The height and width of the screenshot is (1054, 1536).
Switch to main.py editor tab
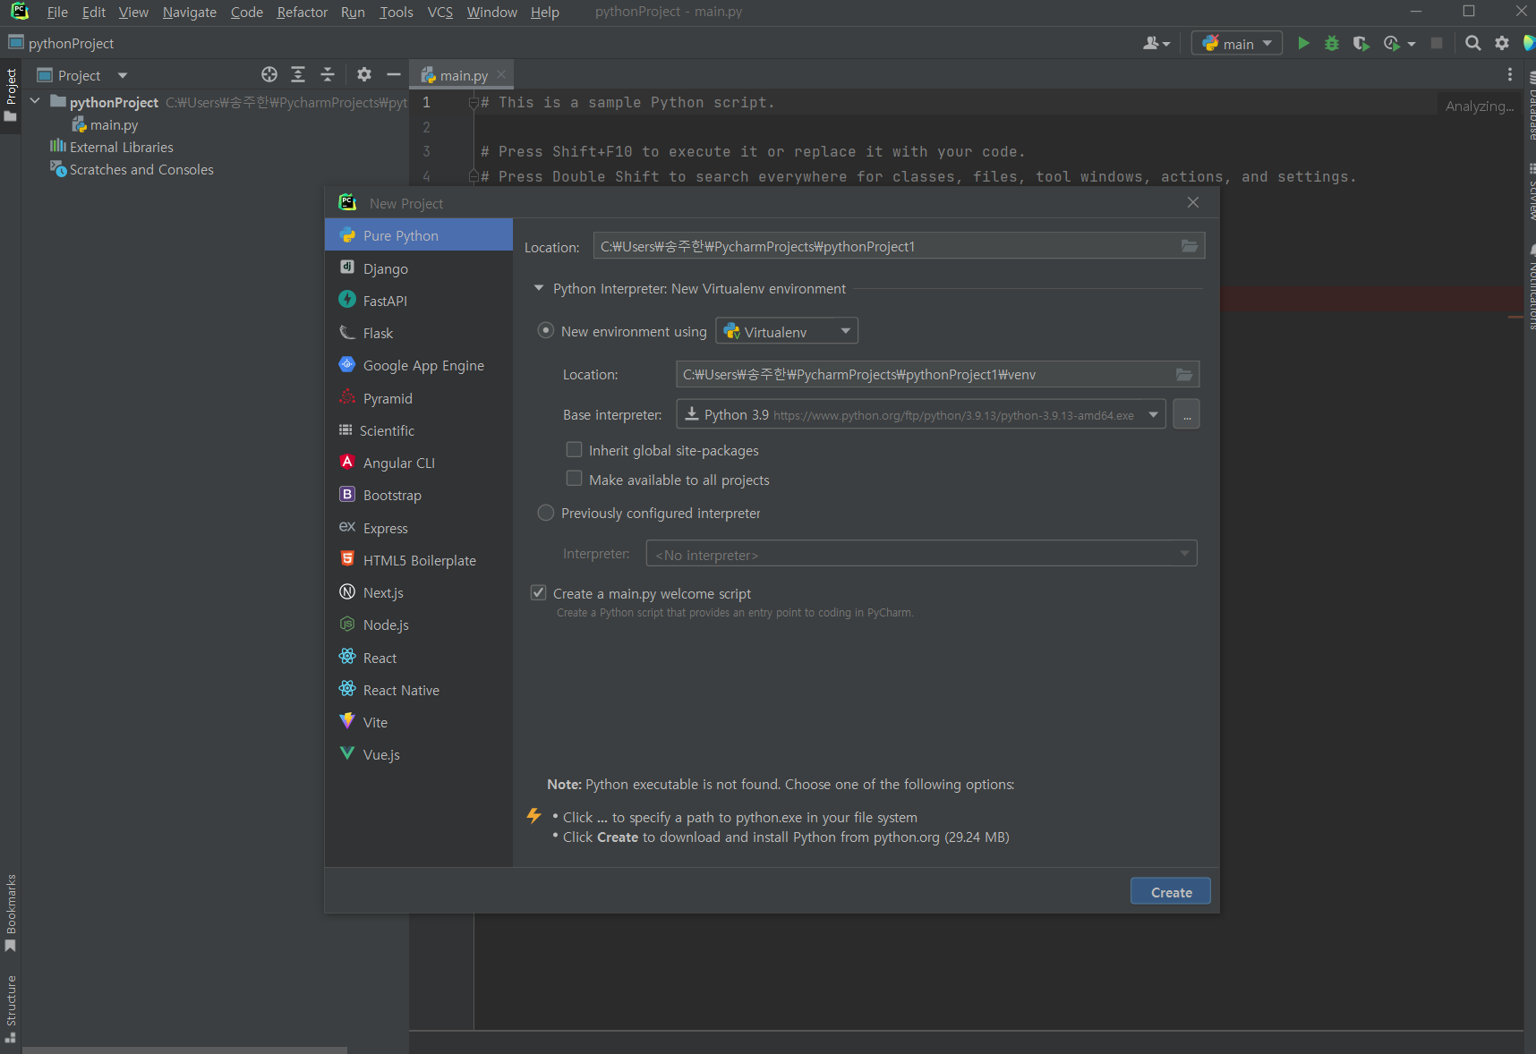tap(463, 75)
